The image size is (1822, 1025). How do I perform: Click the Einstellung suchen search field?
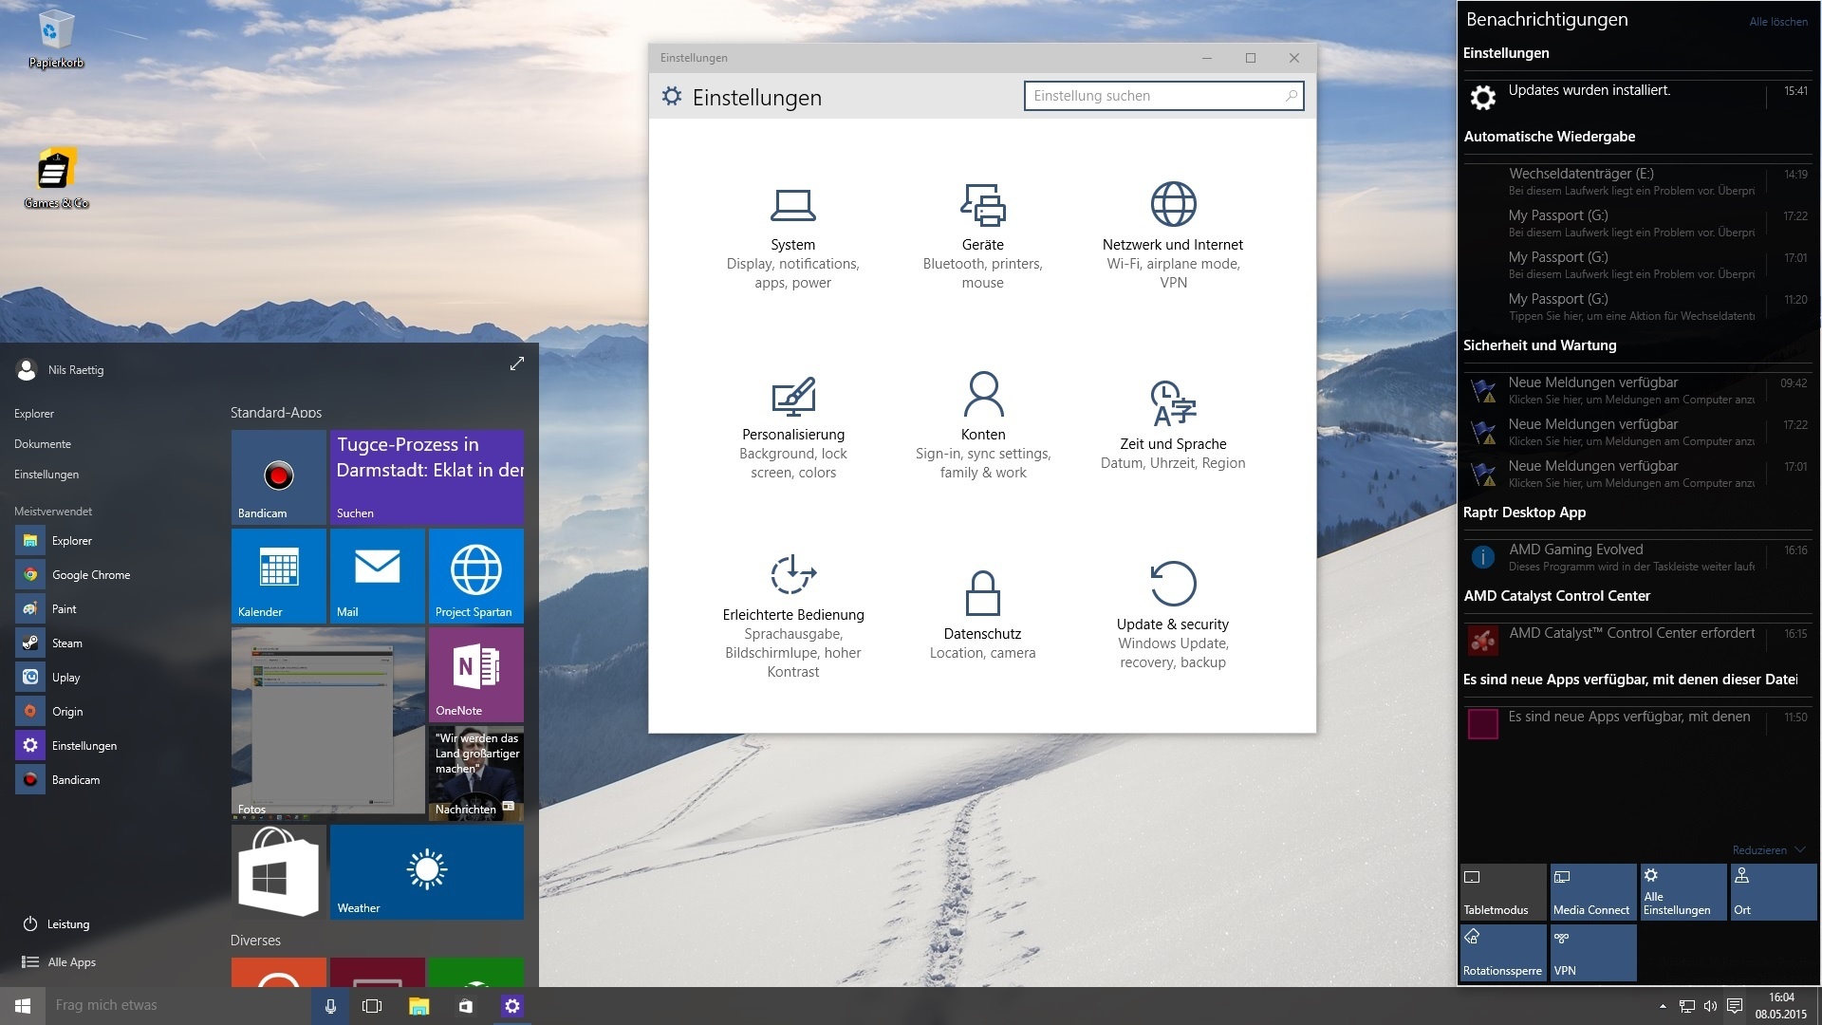tap(1153, 96)
